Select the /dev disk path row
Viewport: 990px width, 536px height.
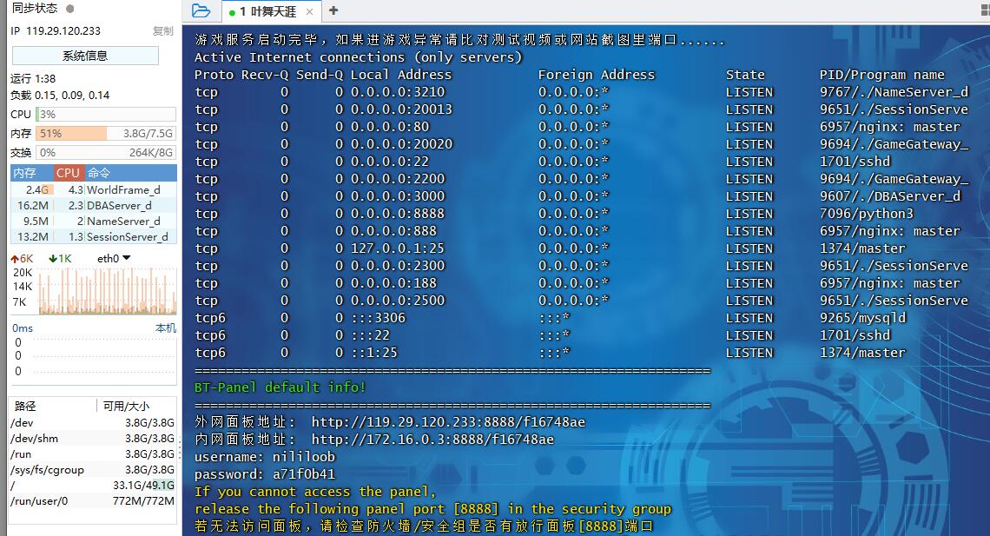tap(93, 422)
